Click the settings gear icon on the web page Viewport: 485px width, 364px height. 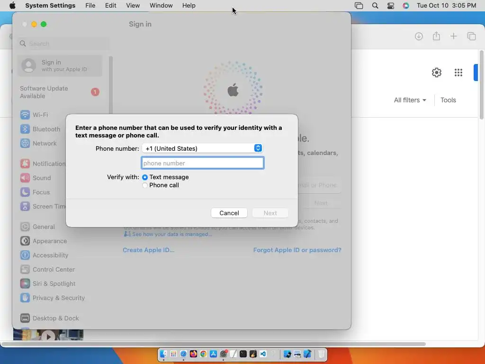436,73
